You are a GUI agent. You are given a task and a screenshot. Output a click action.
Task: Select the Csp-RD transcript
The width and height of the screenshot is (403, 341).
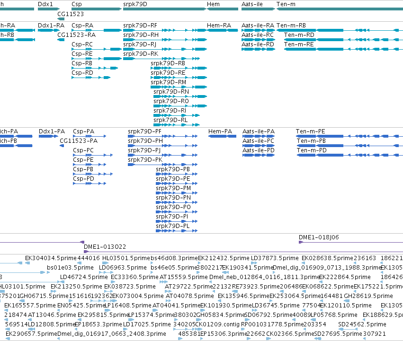91,78
